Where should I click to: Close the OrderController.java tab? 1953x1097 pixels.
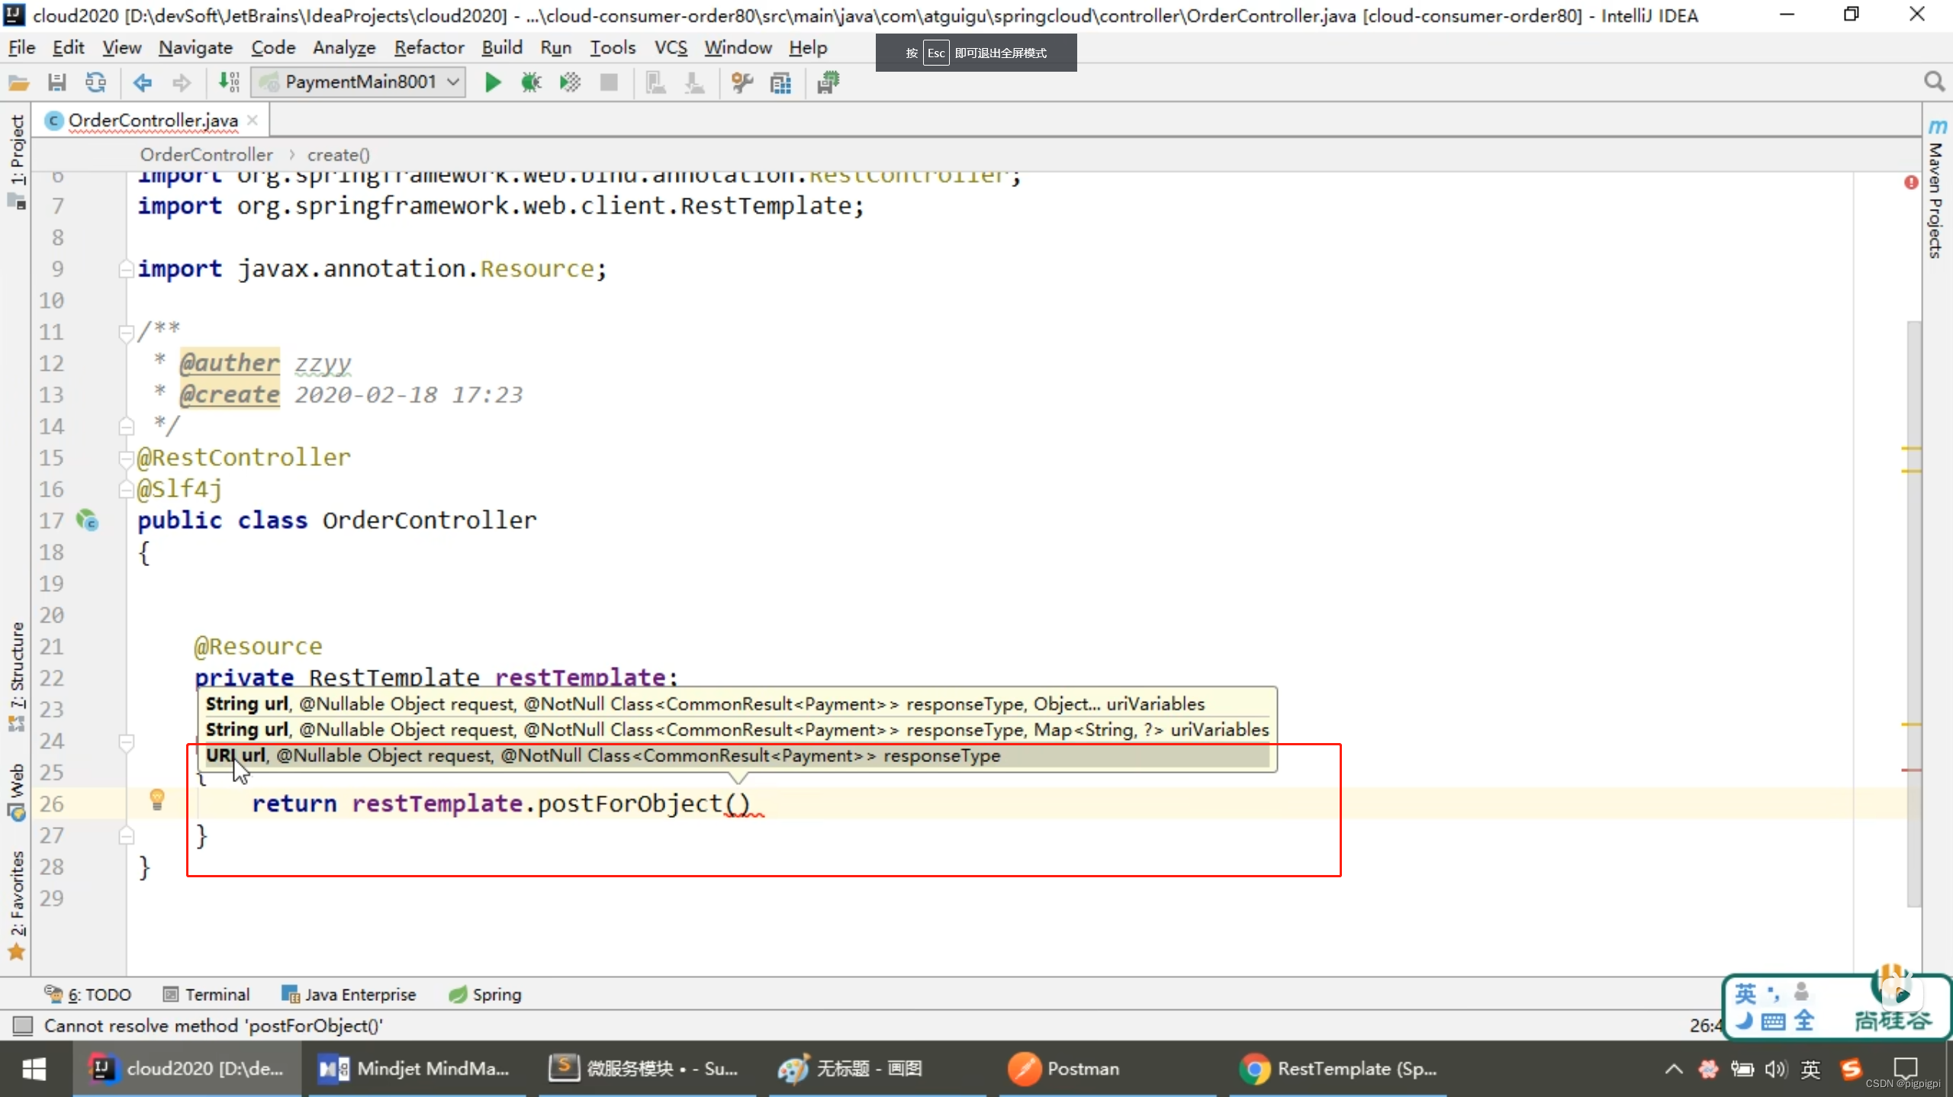pyautogui.click(x=253, y=120)
